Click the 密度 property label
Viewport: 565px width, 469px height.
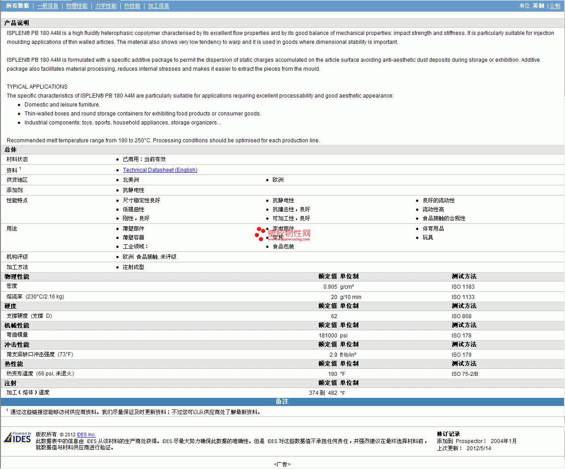pos(12,286)
